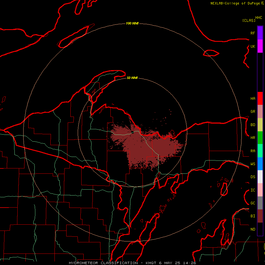Click the "UK" legend label
The width and height of the screenshot is (265, 265).
[x=253, y=46]
